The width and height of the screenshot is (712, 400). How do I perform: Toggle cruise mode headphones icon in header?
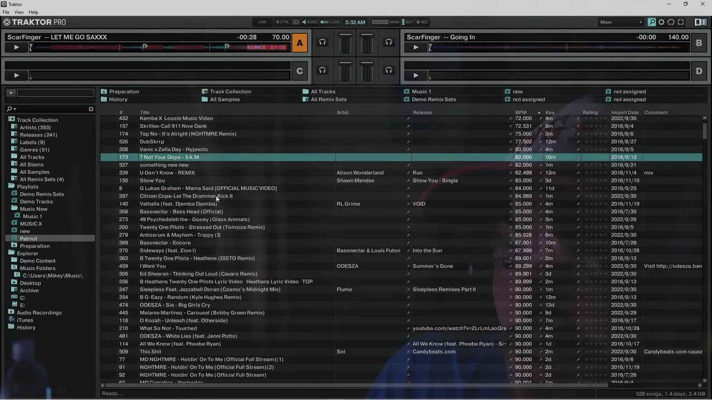(671, 22)
